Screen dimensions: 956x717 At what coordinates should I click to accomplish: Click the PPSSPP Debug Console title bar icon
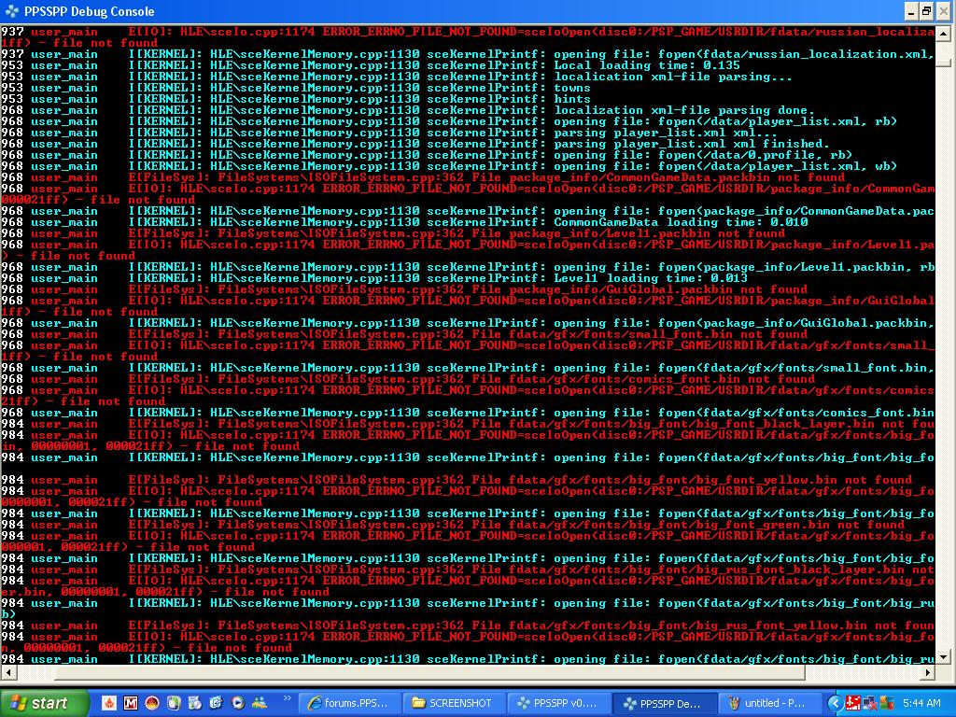click(x=12, y=11)
